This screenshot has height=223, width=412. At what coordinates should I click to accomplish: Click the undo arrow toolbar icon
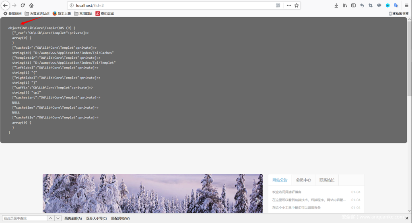[362, 5]
